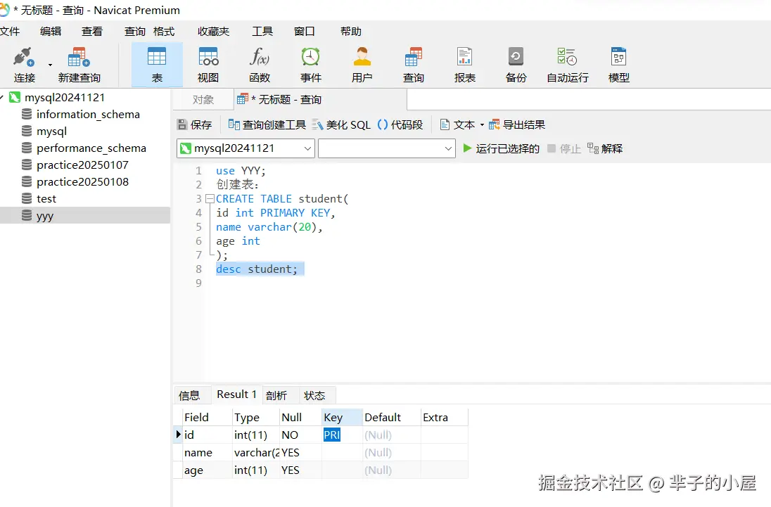
Task: Select the performance_schema database
Action: [91, 148]
